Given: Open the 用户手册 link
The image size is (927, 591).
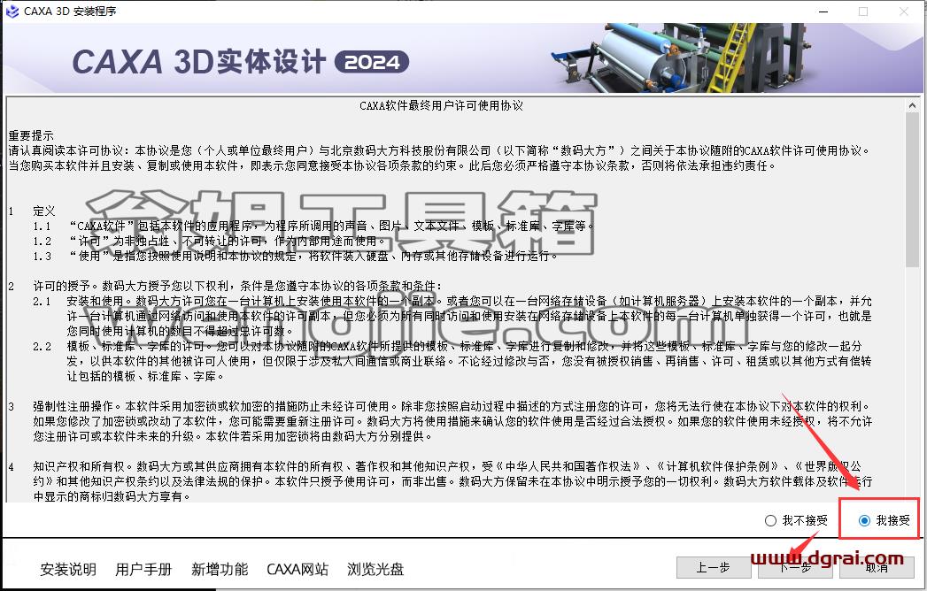Looking at the screenshot, I should [143, 569].
